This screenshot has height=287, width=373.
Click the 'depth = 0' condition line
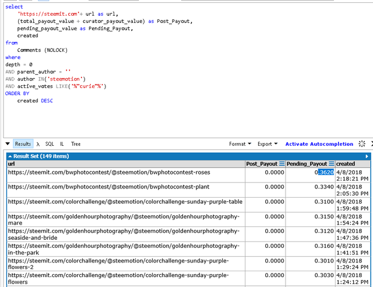tap(19, 64)
